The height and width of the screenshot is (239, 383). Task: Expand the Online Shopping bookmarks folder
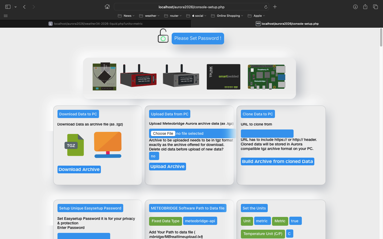pos(227,16)
